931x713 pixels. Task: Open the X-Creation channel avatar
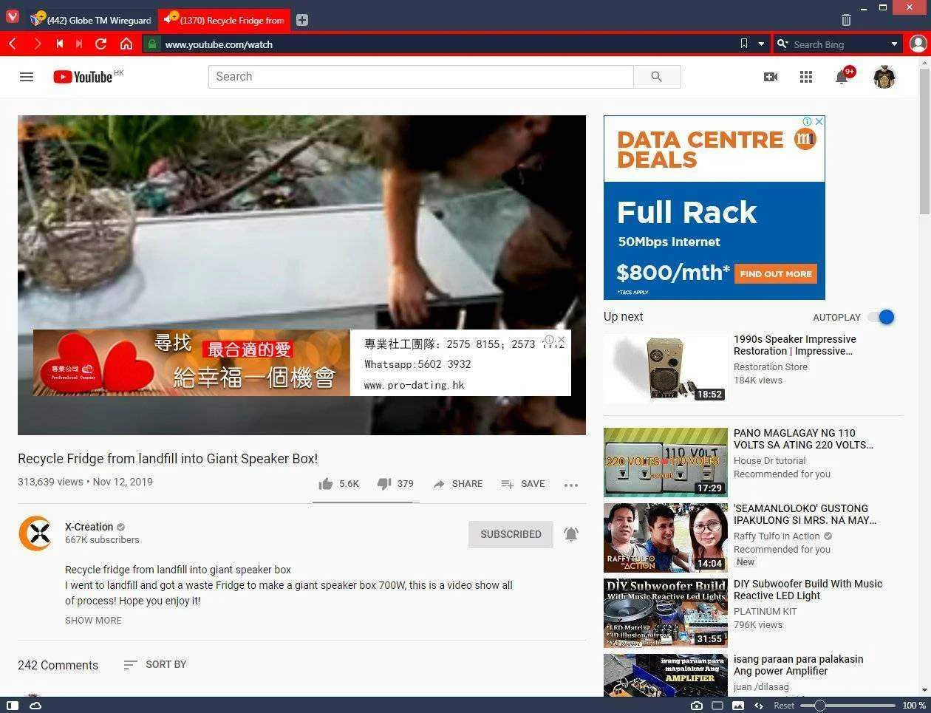pos(35,533)
